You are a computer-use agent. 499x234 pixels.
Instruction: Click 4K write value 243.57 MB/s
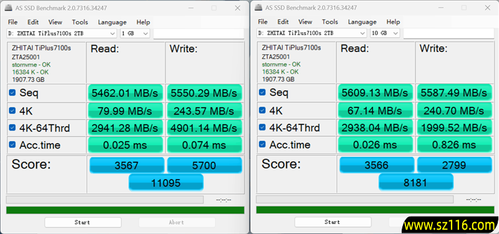tap(204, 111)
